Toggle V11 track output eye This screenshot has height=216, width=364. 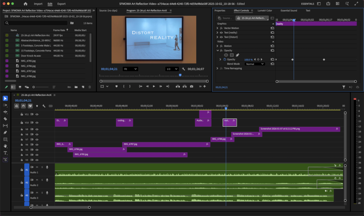click(37, 114)
